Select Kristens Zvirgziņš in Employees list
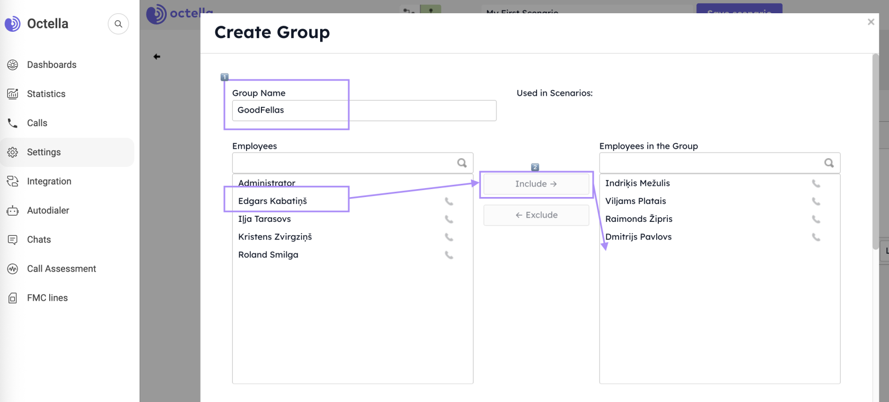The width and height of the screenshot is (889, 402). pos(275,237)
